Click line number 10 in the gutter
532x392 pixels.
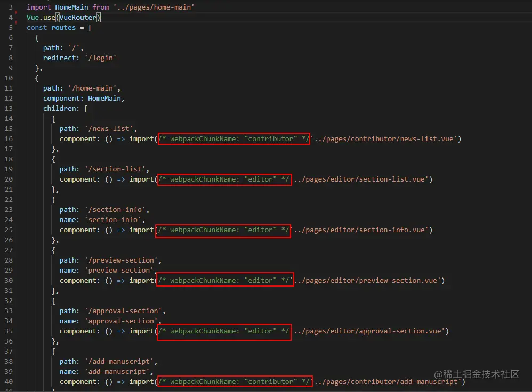click(9, 78)
